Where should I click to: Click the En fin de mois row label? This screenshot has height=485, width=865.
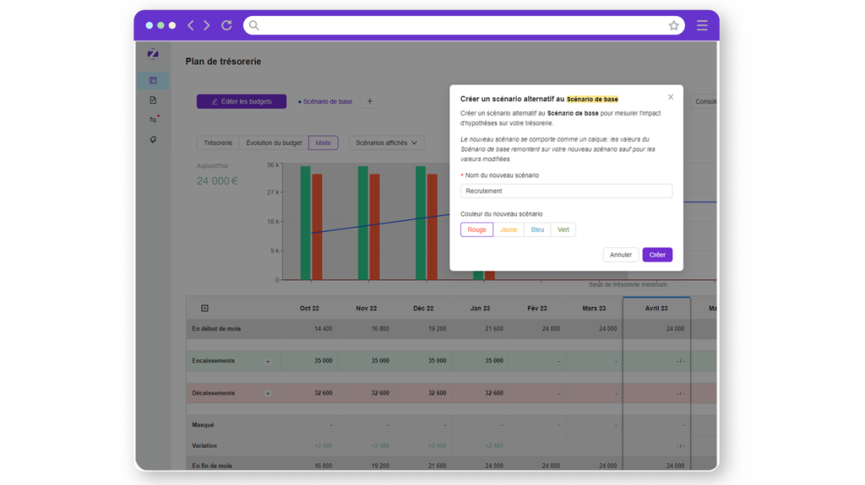[x=212, y=466]
